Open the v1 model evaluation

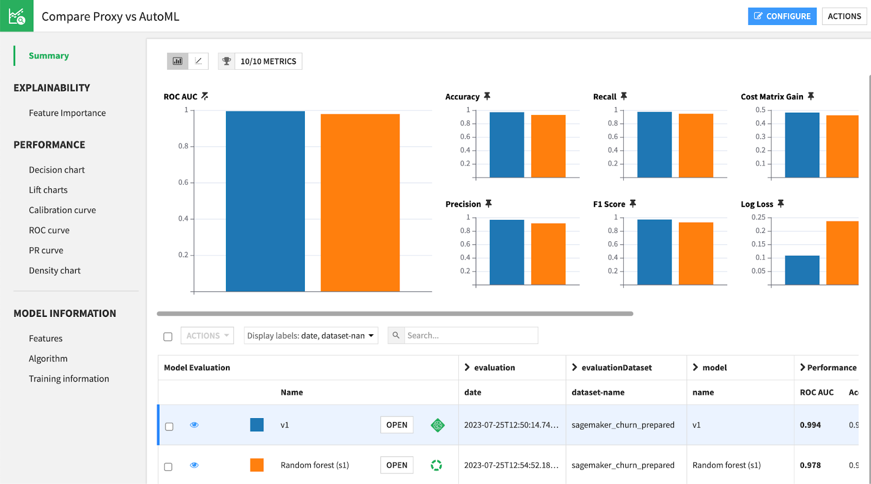396,425
